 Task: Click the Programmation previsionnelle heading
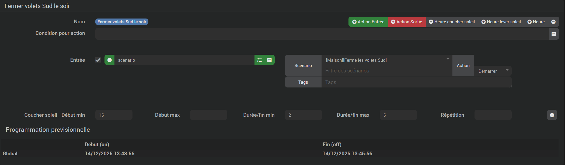pyautogui.click(x=48, y=130)
